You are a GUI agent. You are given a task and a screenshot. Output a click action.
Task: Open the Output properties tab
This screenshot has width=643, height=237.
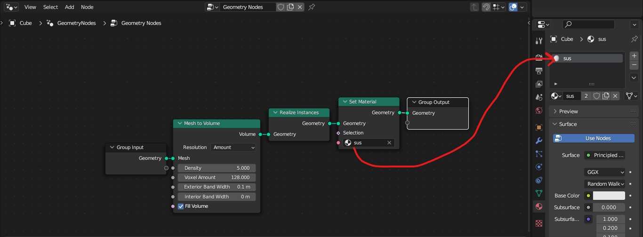point(539,71)
